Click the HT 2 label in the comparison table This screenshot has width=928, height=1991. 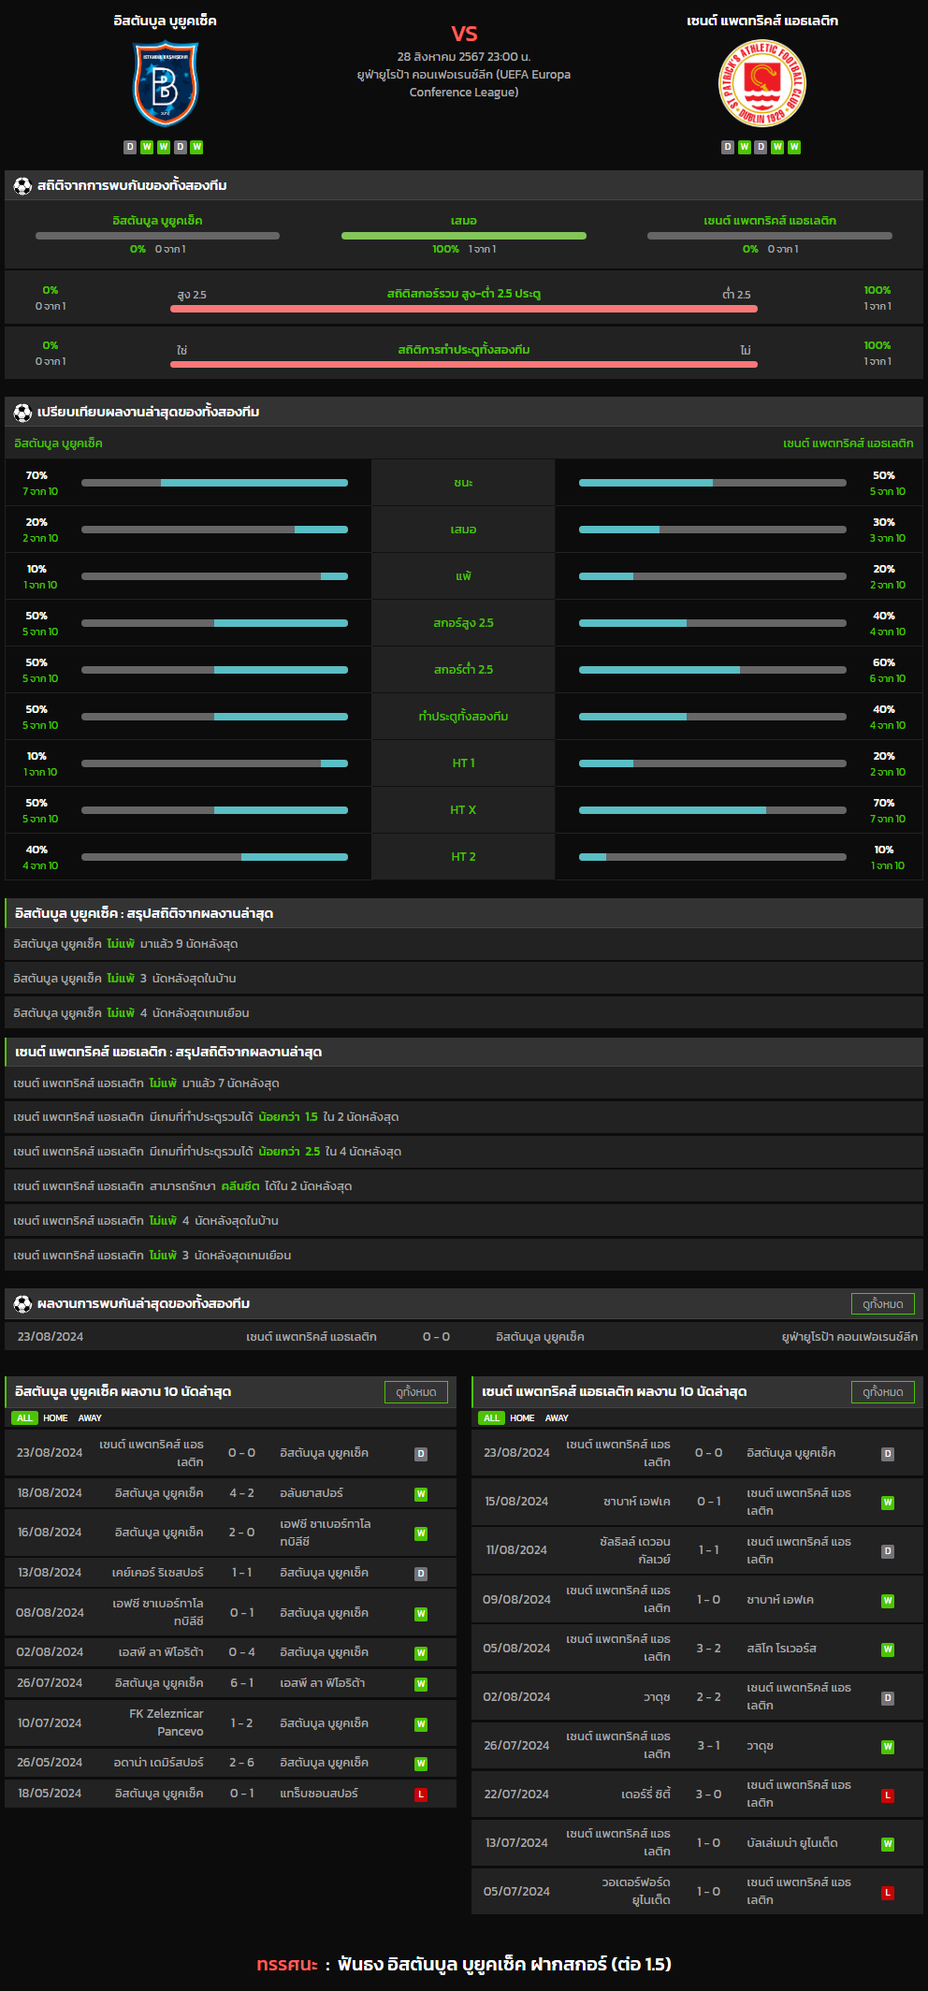pyautogui.click(x=463, y=857)
